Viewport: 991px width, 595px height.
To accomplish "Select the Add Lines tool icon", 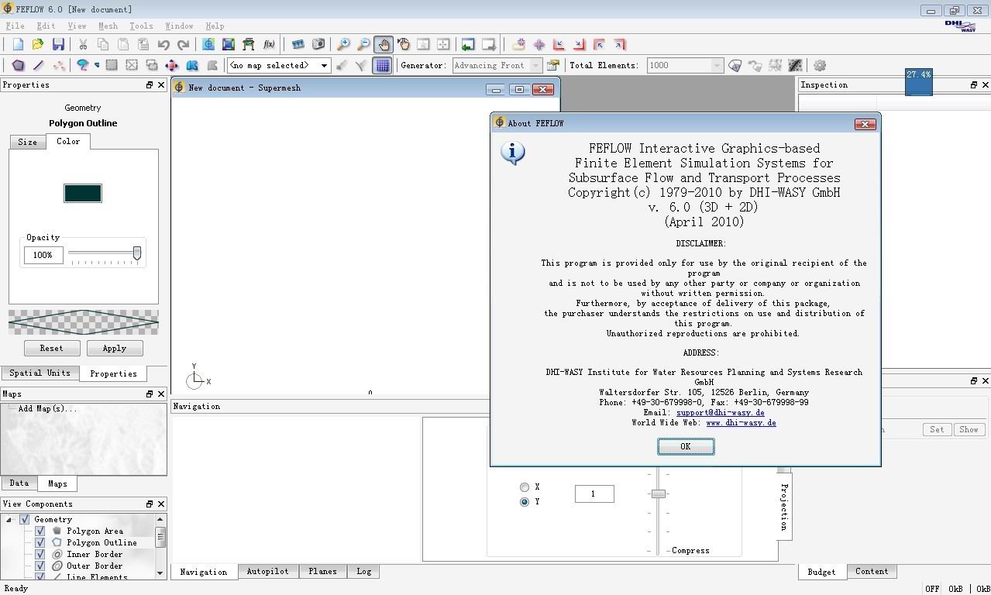I will coord(38,66).
